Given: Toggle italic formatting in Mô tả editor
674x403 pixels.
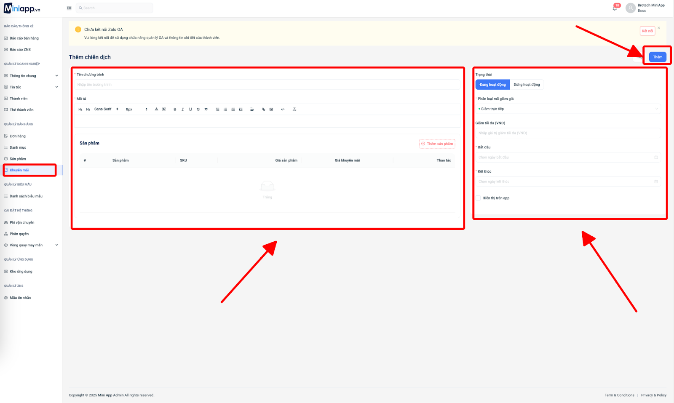Looking at the screenshot, I should click(183, 109).
